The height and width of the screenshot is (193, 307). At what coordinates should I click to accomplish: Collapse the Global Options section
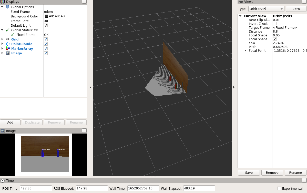(x=2, y=7)
